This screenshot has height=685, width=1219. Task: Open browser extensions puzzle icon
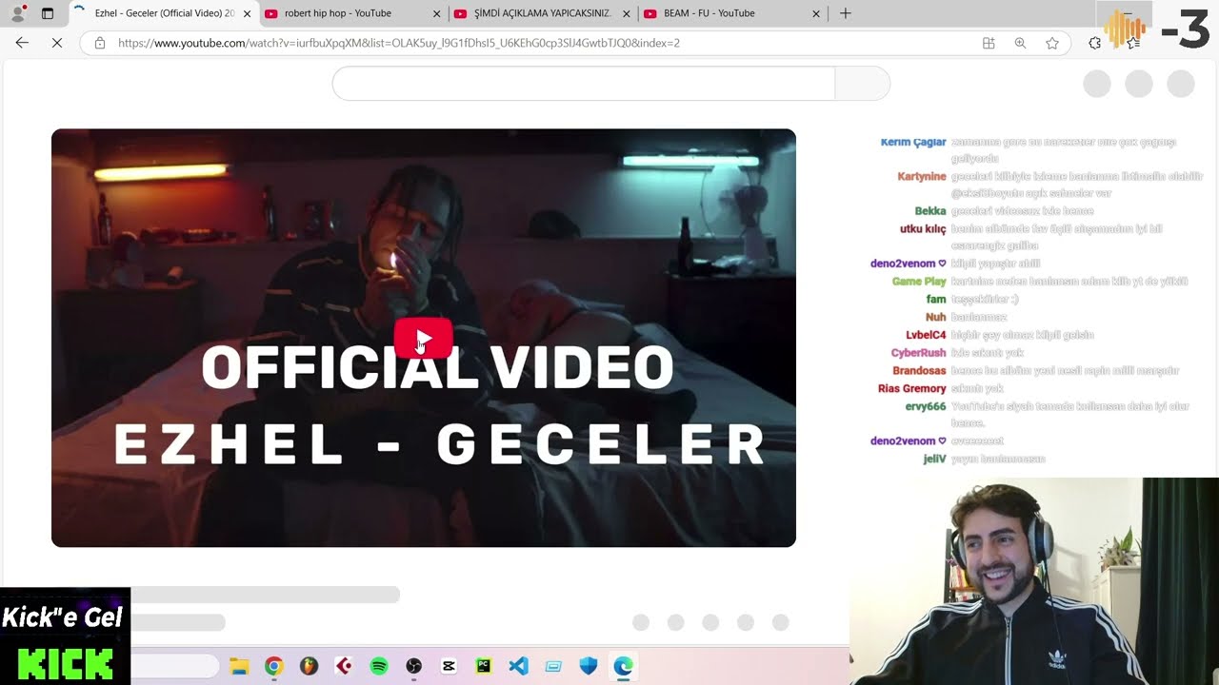tap(1095, 43)
